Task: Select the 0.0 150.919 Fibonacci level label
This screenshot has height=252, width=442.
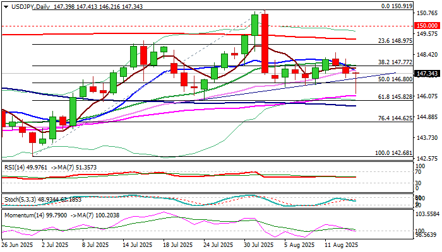Action: point(397,6)
